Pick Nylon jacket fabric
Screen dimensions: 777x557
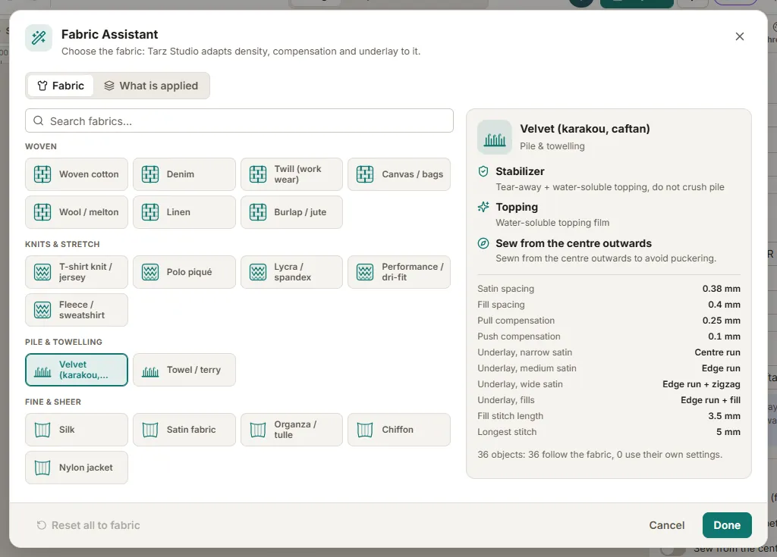click(x=77, y=468)
